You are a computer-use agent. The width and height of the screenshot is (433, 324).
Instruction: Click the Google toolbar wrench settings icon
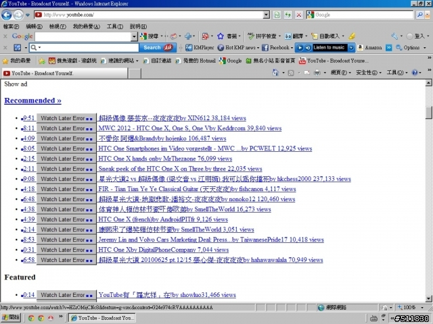tap(394, 36)
